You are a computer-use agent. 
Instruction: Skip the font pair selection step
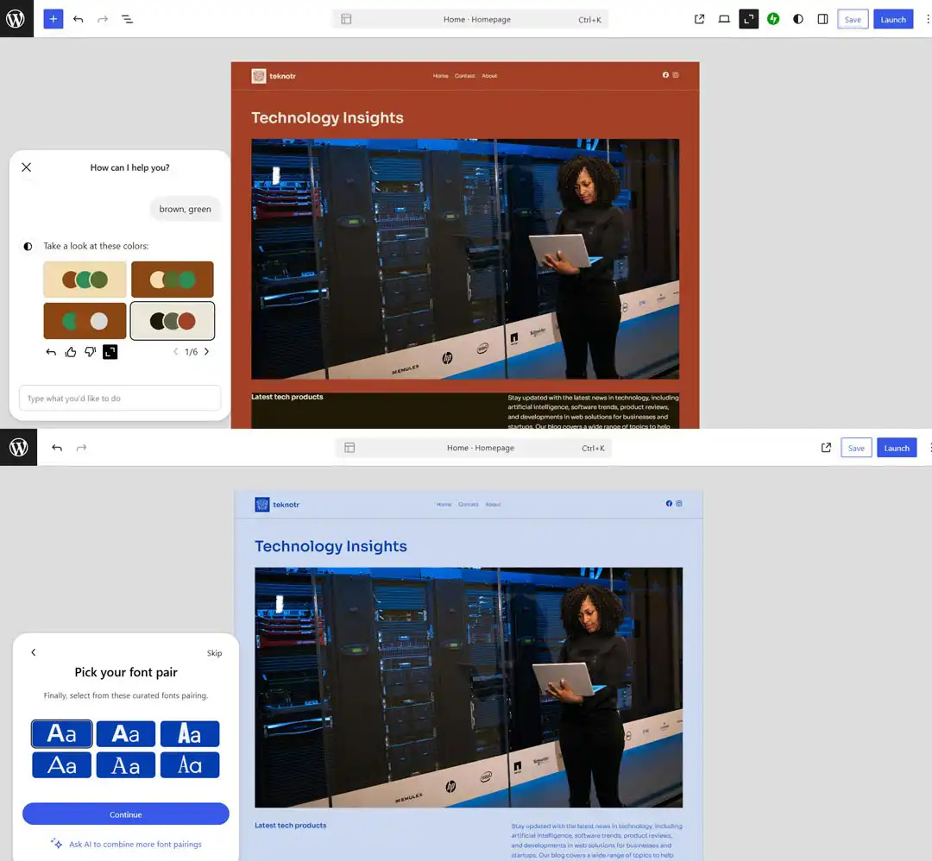coord(215,653)
